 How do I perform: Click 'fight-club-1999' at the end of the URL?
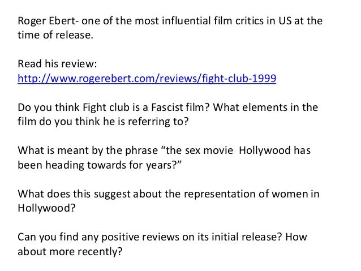(x=239, y=79)
